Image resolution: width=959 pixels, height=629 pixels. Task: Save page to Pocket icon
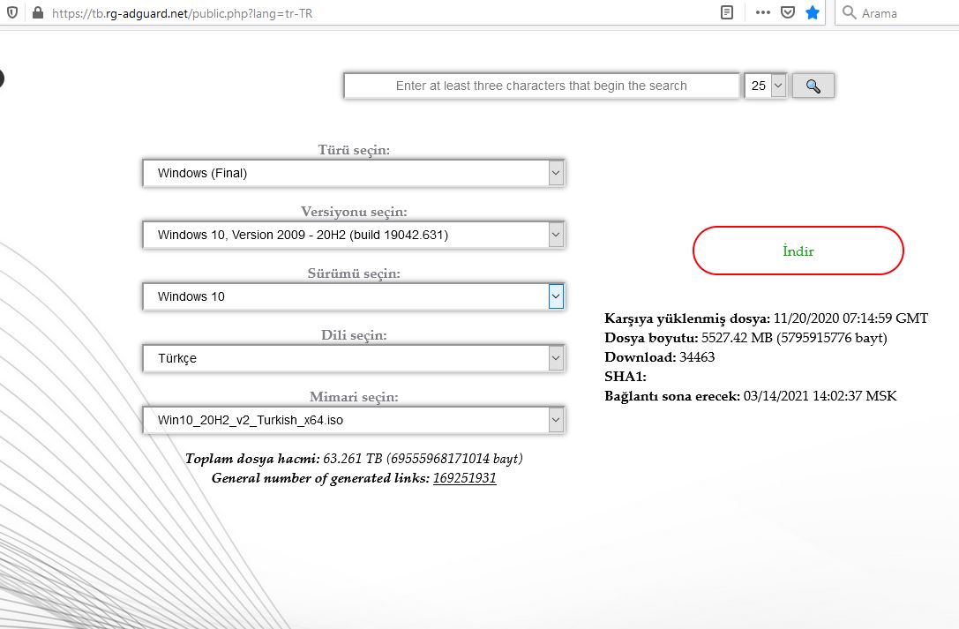pyautogui.click(x=788, y=13)
